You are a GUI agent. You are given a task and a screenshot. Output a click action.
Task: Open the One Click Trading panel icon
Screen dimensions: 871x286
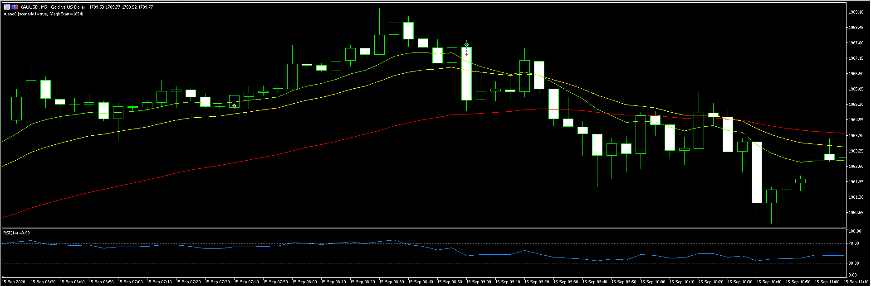point(7,7)
